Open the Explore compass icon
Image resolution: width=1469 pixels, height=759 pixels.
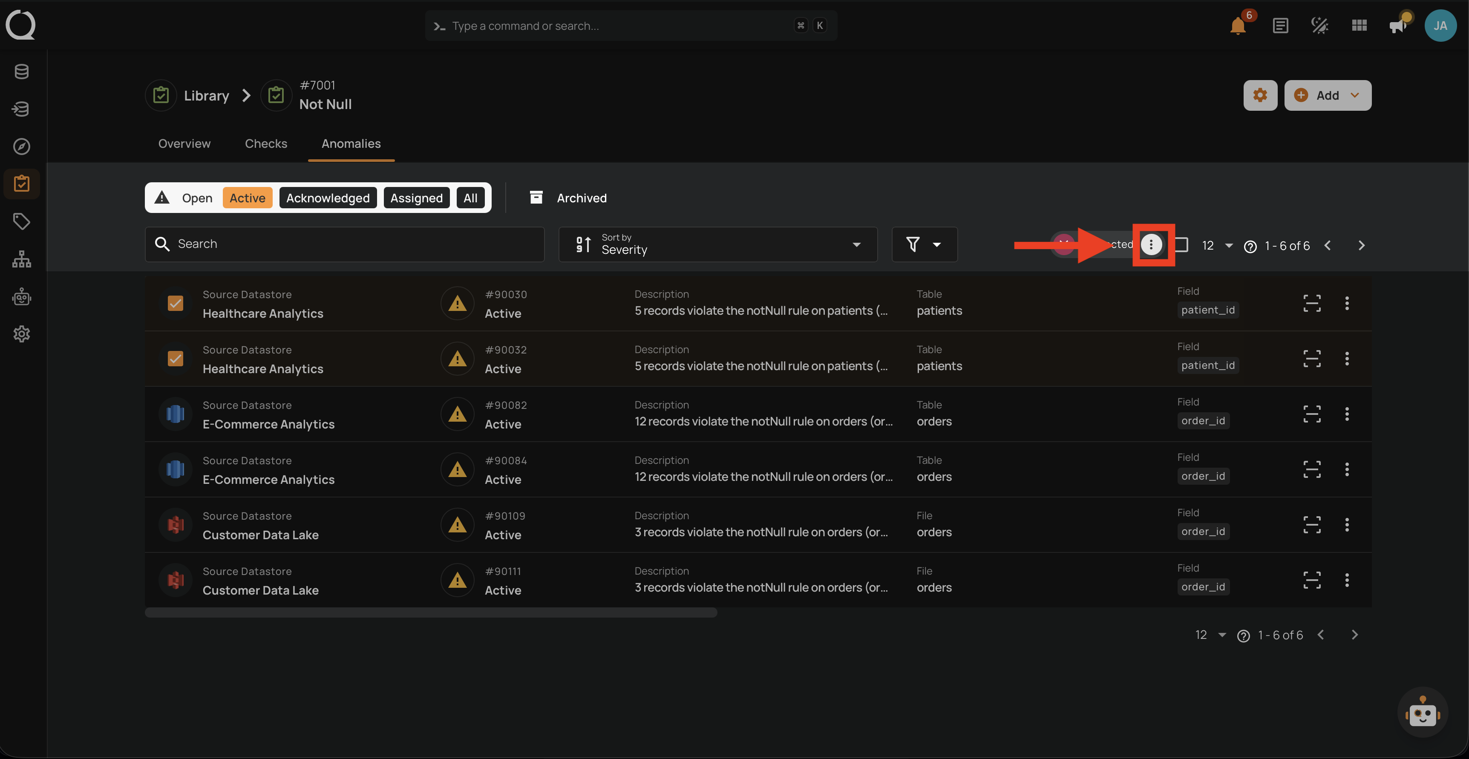click(22, 147)
